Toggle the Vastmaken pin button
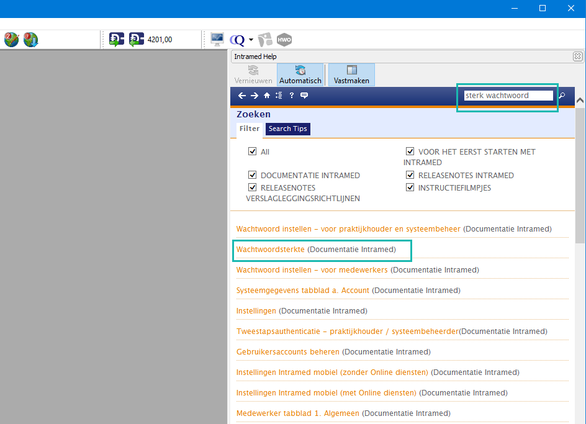 coord(351,74)
